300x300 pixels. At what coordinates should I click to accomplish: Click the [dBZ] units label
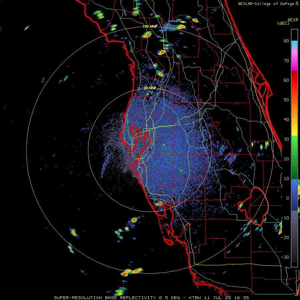(x=283, y=23)
